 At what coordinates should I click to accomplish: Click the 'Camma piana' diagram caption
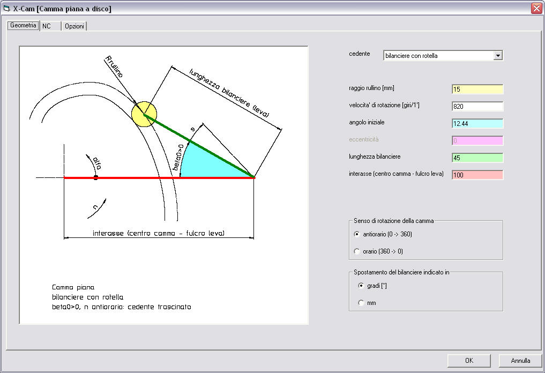73,287
